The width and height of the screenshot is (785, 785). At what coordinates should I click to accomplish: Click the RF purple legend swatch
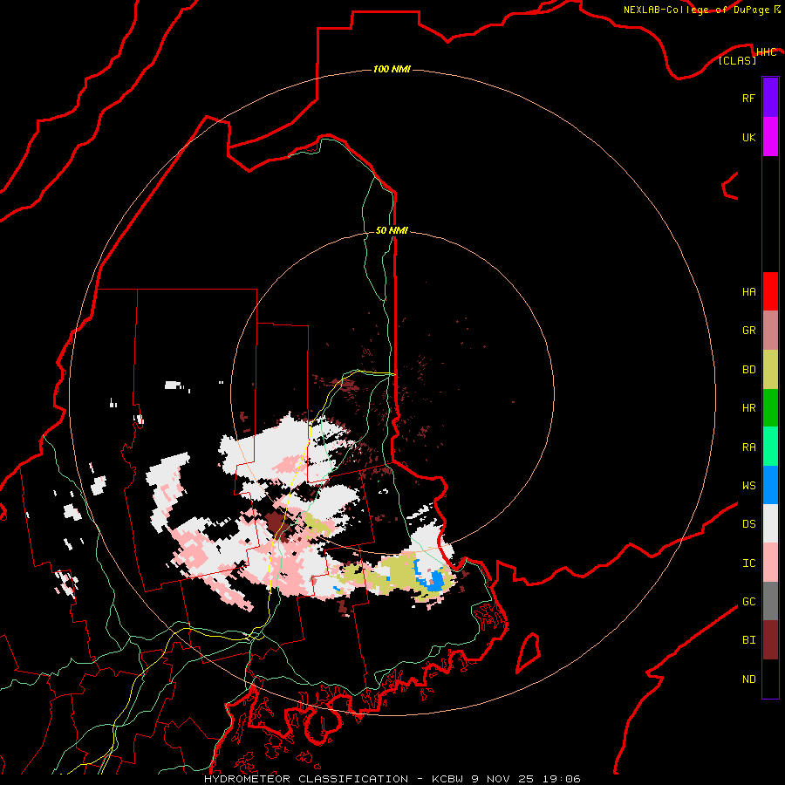[x=770, y=98]
